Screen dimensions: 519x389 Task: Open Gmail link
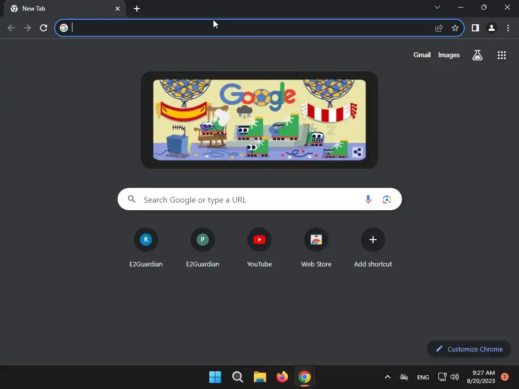coord(422,55)
